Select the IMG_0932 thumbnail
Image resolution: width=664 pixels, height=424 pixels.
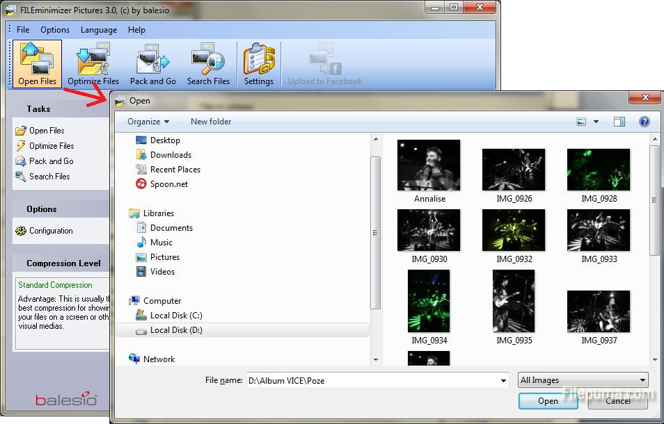click(514, 231)
